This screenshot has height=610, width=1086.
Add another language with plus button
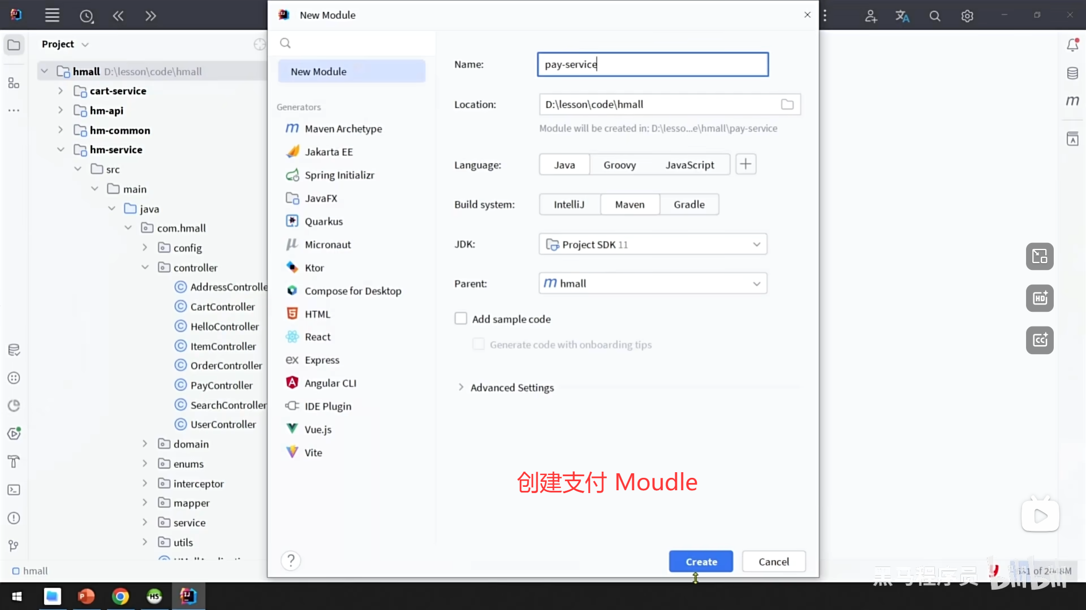745,164
